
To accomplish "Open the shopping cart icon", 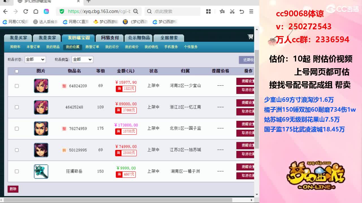I will (x=250, y=37).
